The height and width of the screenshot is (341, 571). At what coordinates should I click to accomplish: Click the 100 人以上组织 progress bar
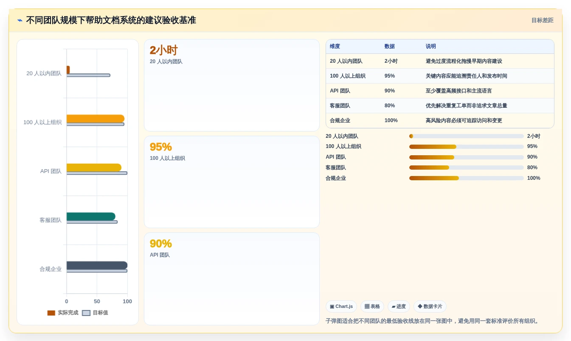click(466, 147)
